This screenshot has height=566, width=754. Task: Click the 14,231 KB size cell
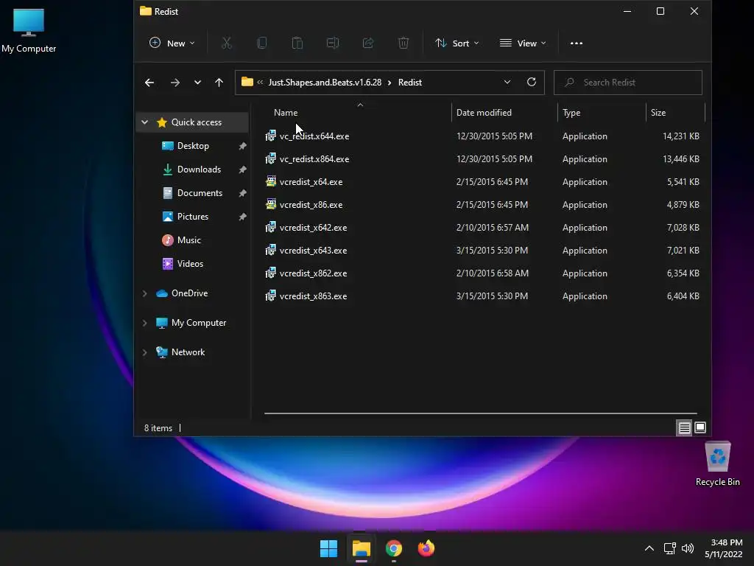(x=680, y=136)
